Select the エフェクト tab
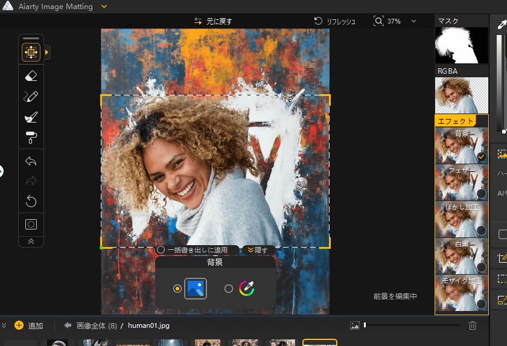 point(455,121)
